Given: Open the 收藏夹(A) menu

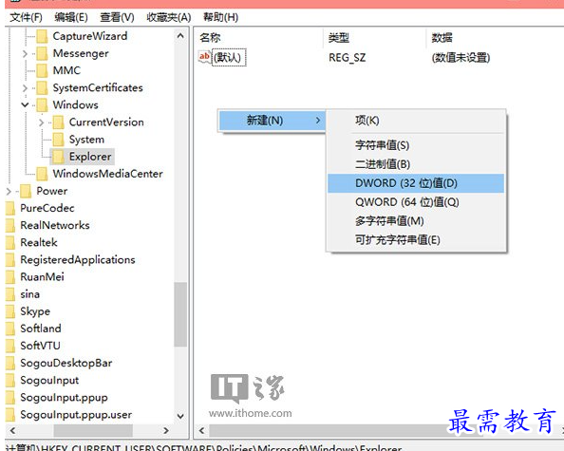Looking at the screenshot, I should point(169,17).
